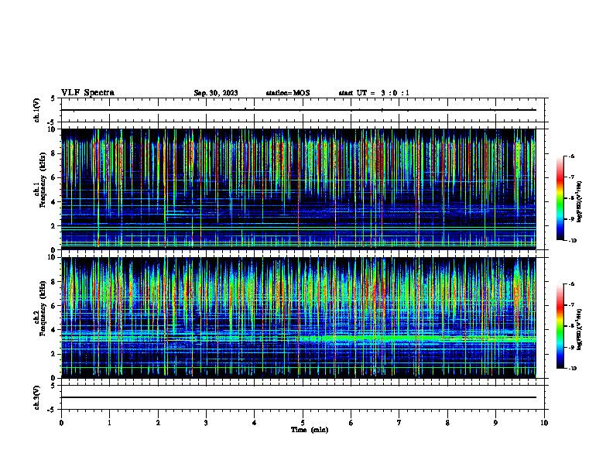The width and height of the screenshot is (613, 474).
Task: Click the "station=MOS" header label
Action: point(288,93)
